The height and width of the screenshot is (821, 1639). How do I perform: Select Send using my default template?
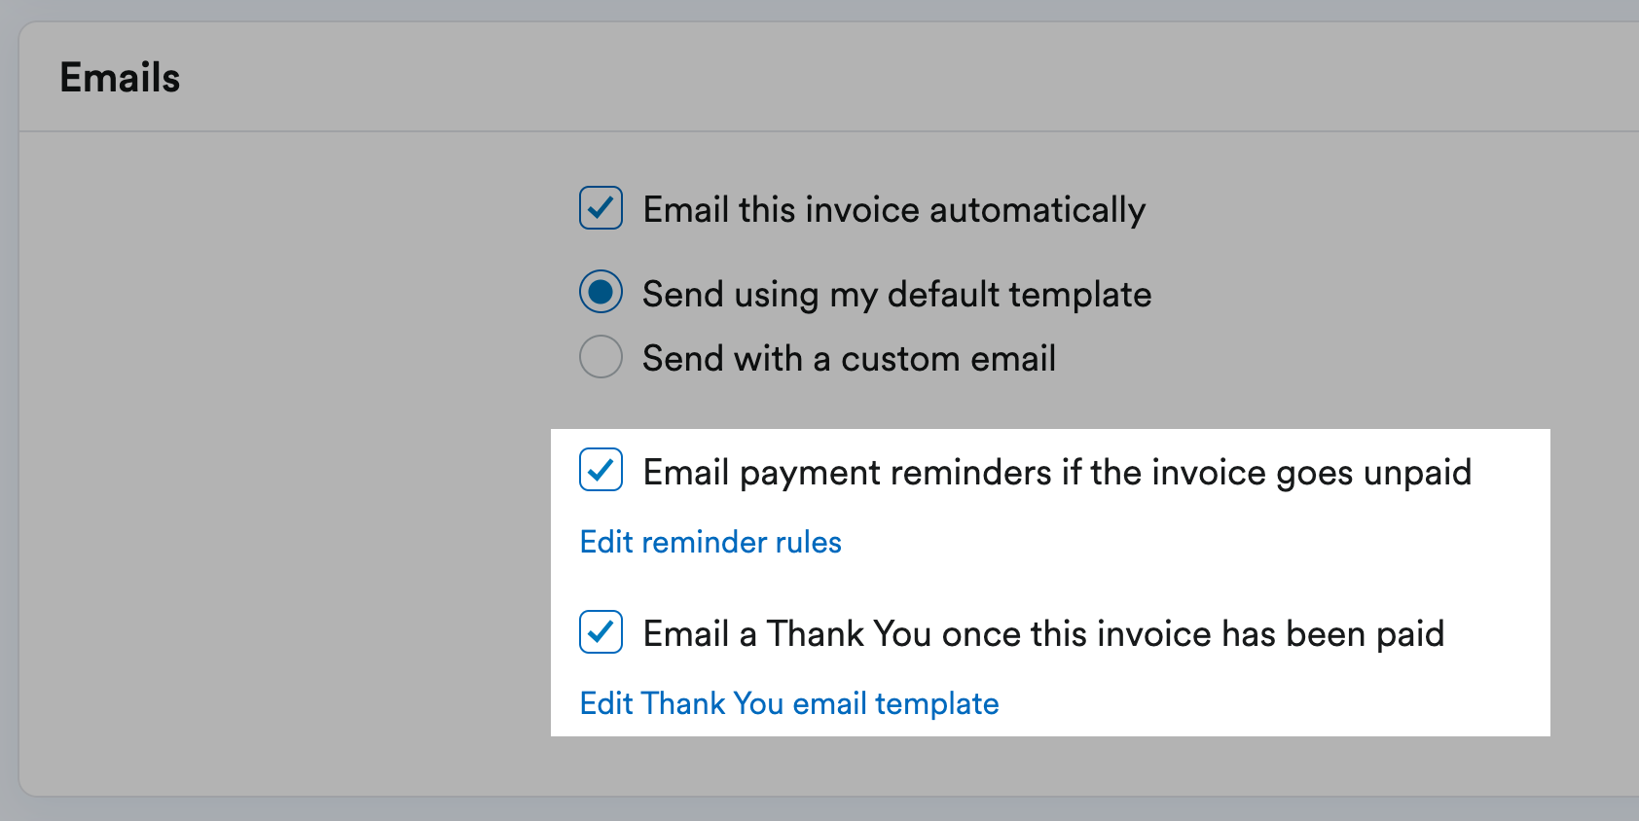click(601, 292)
